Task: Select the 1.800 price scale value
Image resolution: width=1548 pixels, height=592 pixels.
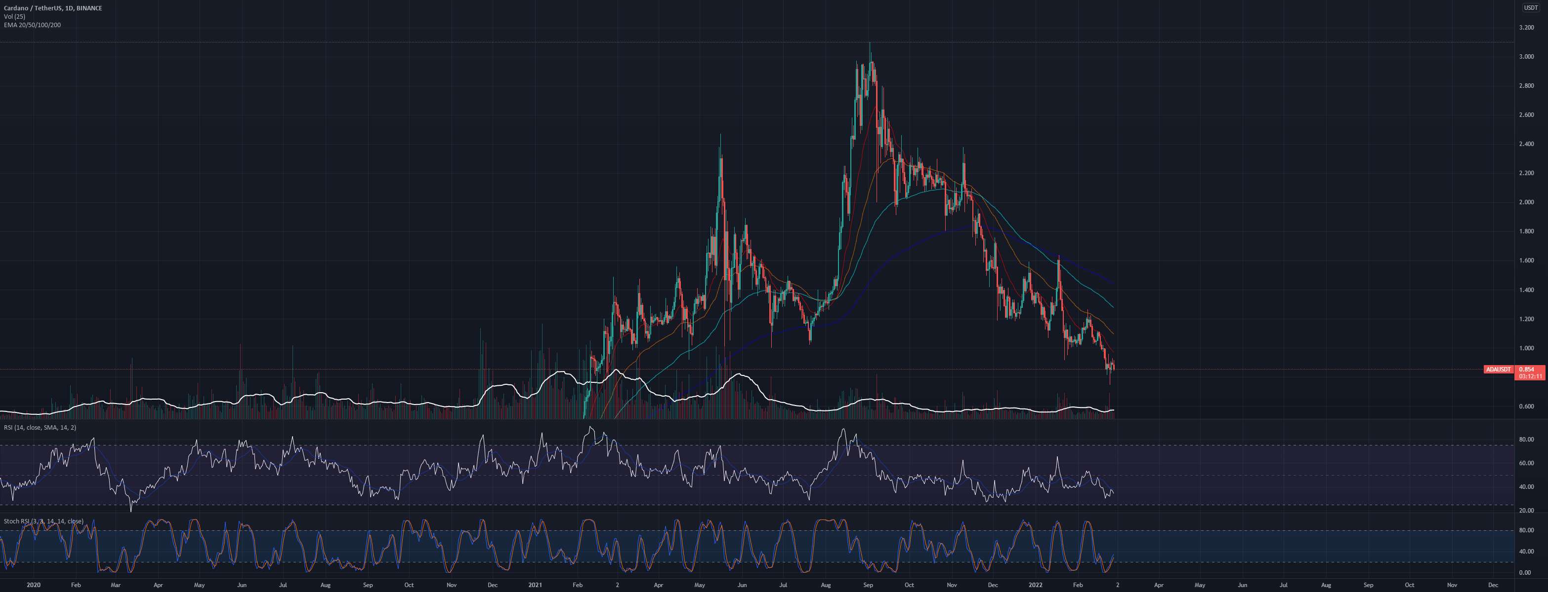Action: (x=1526, y=231)
